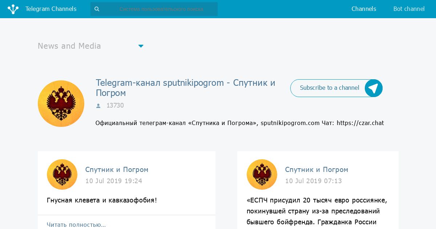This screenshot has height=229, width=436.
Task: Click avatar on the 07:13 post
Action: [x=262, y=174]
